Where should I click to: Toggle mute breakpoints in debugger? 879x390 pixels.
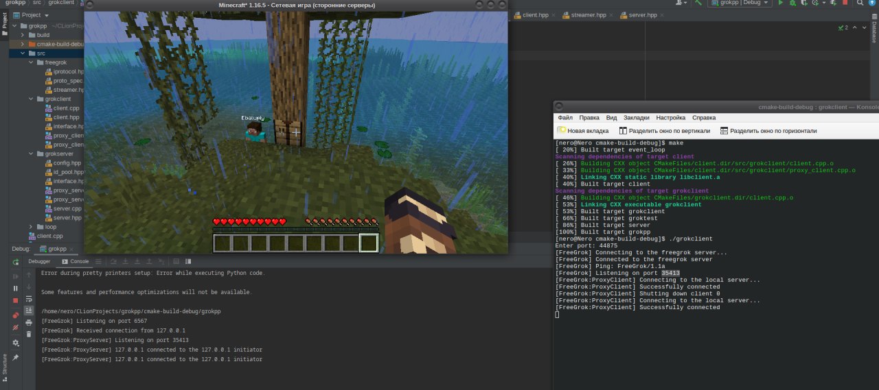(16, 328)
